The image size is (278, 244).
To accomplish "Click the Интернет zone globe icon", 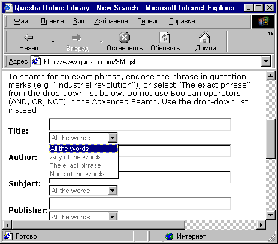I will (x=170, y=237).
